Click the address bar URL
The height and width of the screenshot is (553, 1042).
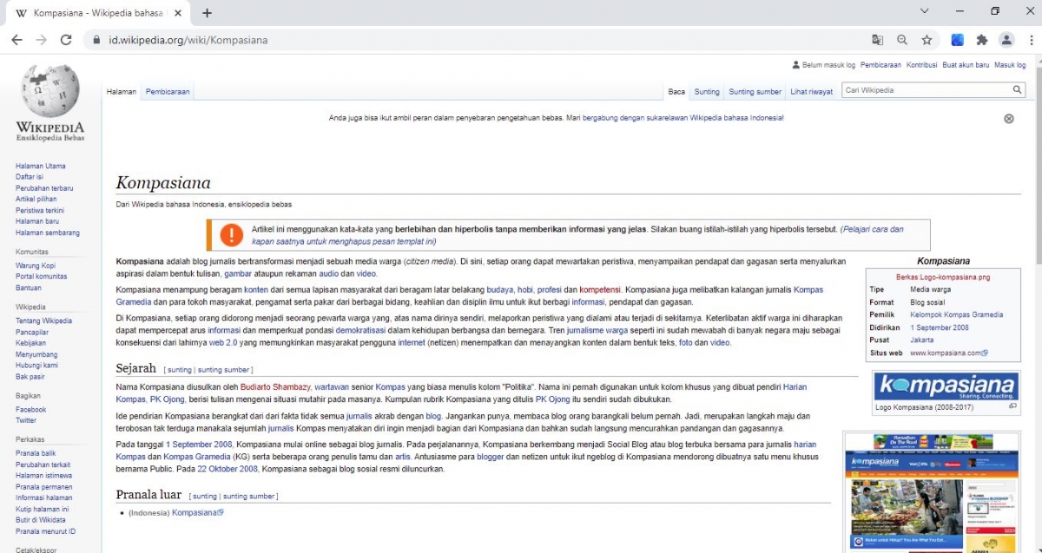click(188, 40)
